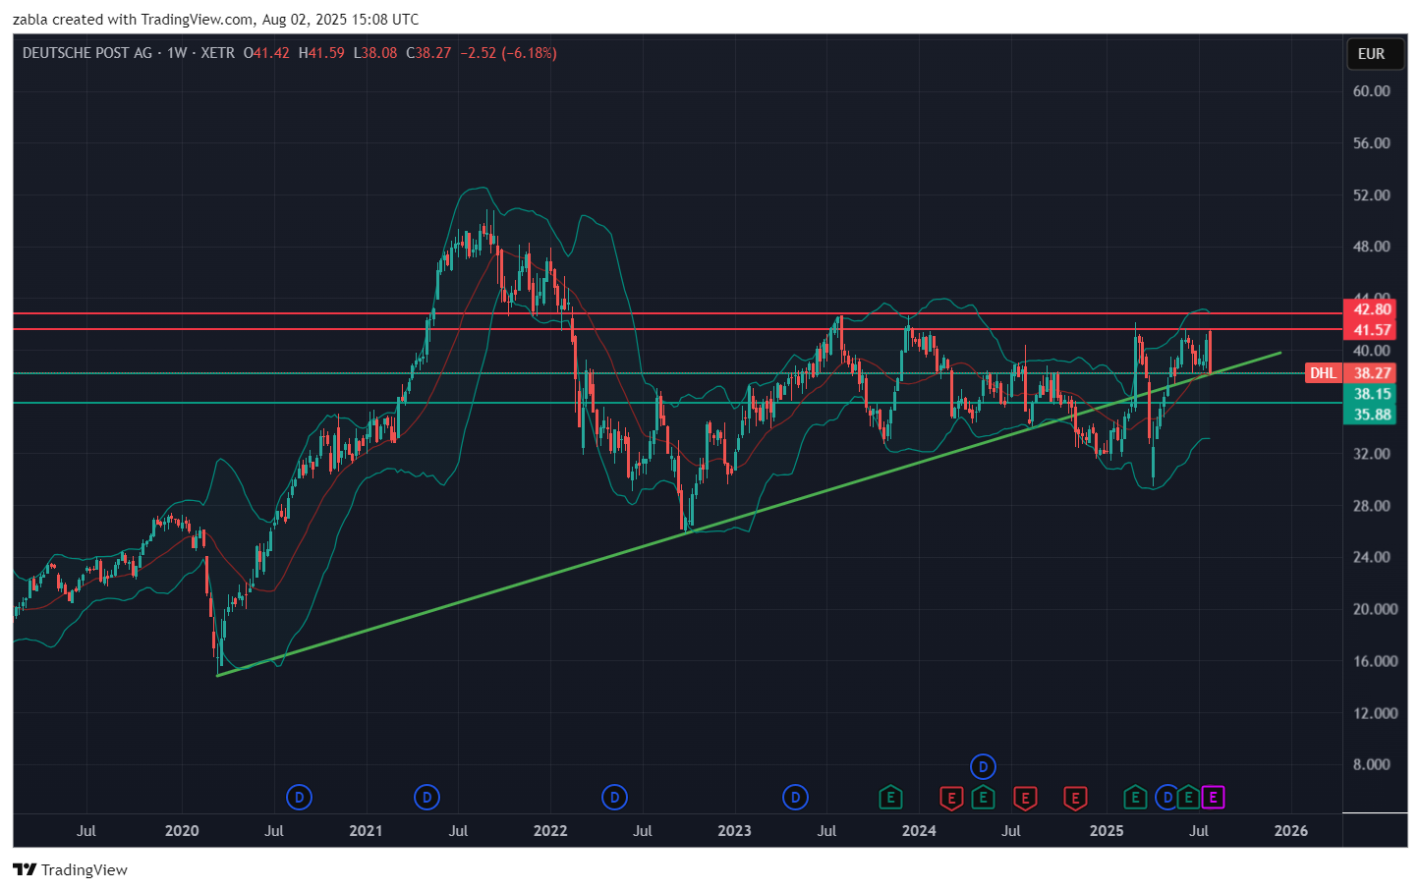Open the green earnings marker before 2024

pyautogui.click(x=890, y=797)
